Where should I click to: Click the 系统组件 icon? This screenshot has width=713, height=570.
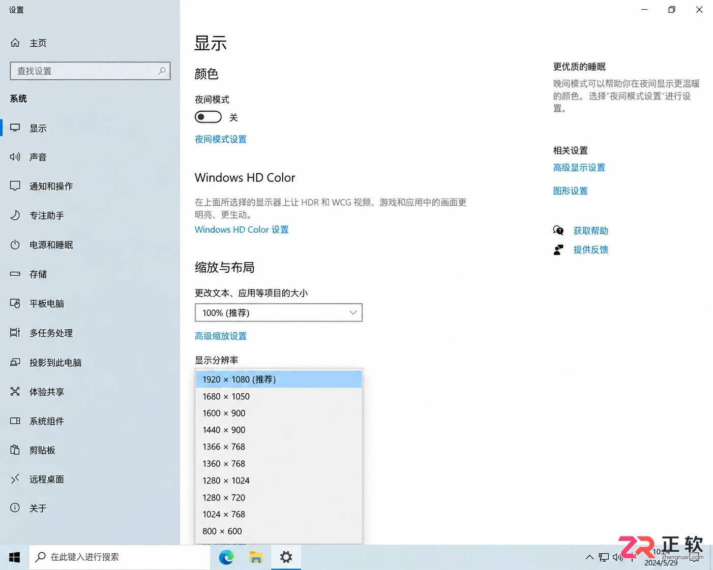(x=15, y=421)
